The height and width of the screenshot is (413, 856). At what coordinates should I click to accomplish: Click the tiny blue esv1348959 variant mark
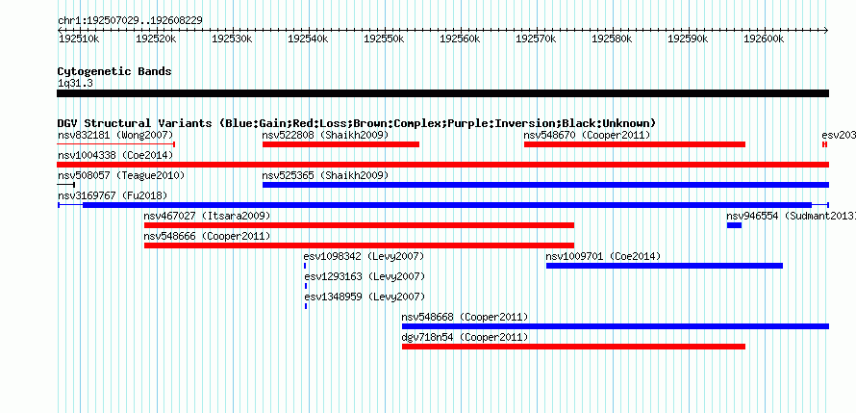click(306, 306)
